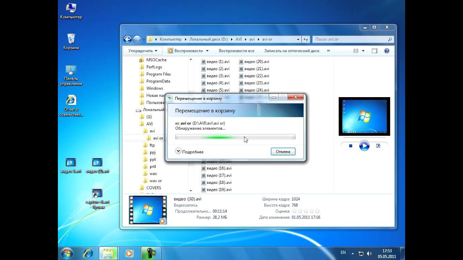Click the address bar refresh button
463x260 pixels.
[x=306, y=39]
